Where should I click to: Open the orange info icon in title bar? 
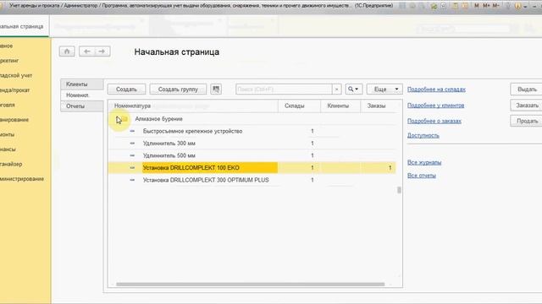(517, 6)
